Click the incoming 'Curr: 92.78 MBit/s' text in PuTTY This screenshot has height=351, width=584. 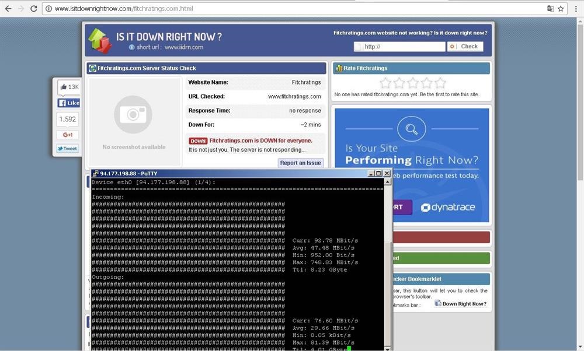click(x=325, y=241)
